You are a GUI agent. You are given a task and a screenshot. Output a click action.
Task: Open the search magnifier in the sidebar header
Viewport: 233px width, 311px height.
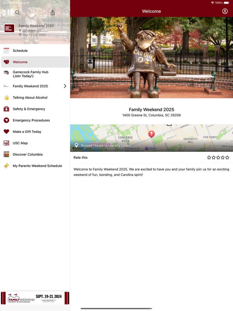tap(17, 13)
